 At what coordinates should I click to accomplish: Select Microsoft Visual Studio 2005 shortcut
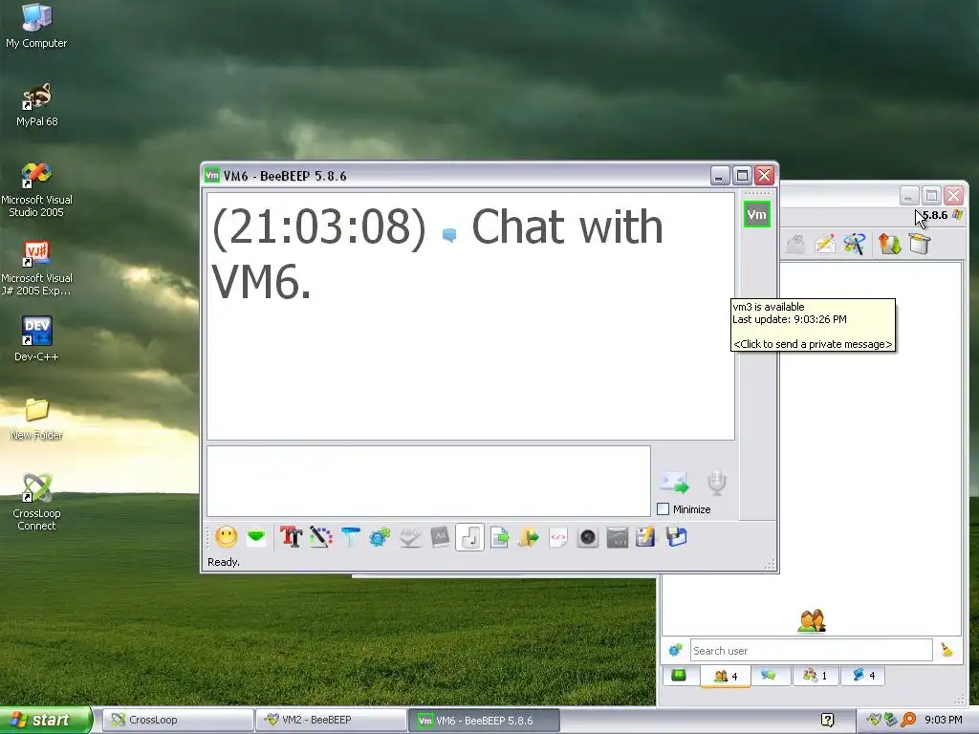click(36, 190)
